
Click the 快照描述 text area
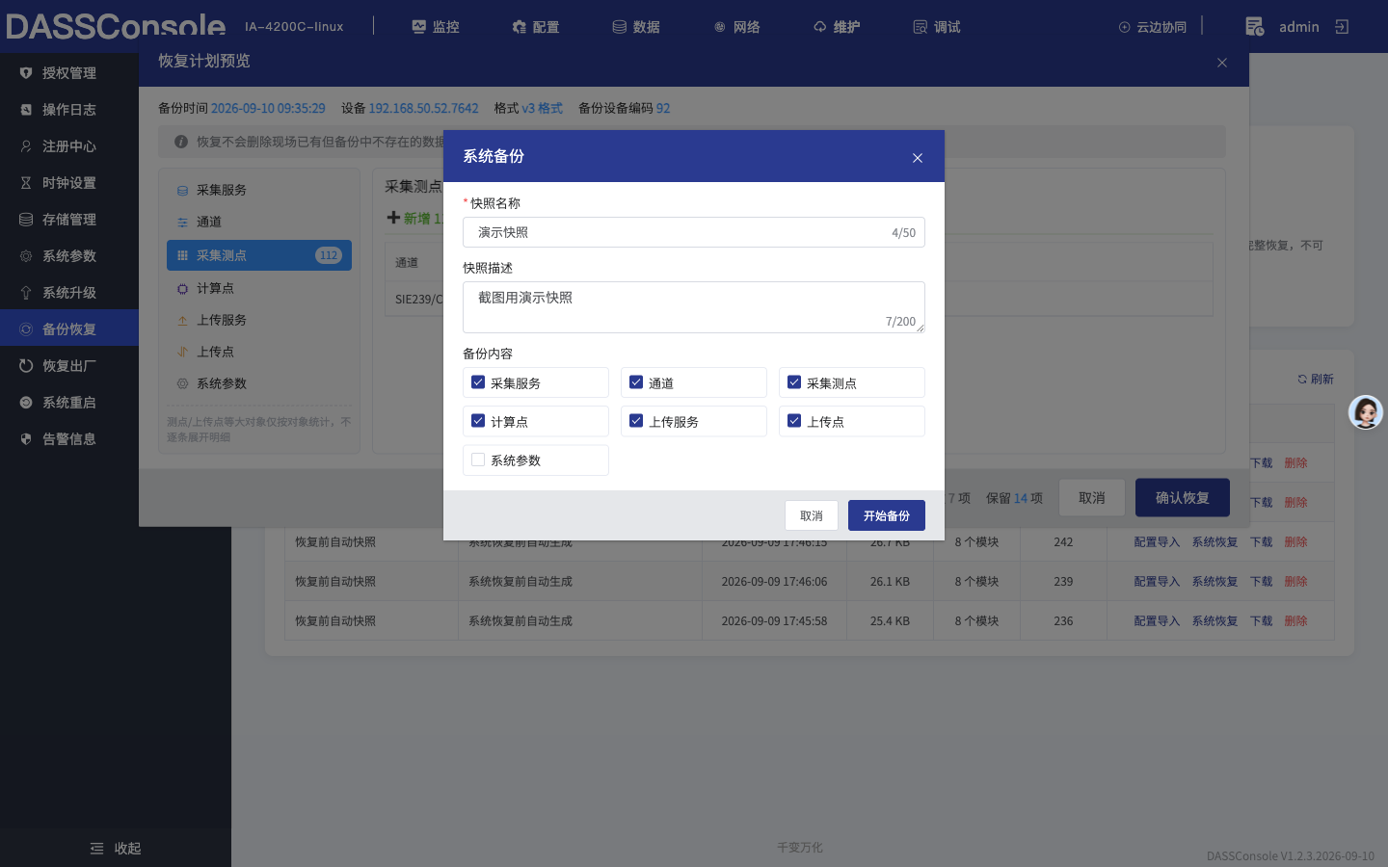pos(694,307)
